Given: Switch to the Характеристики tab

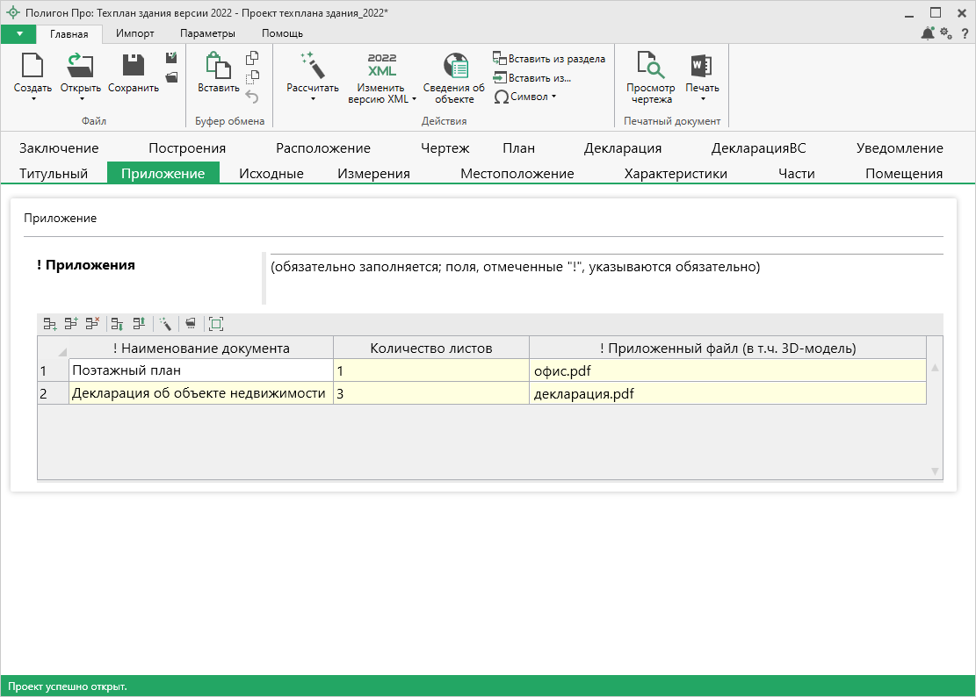Looking at the screenshot, I should pos(675,174).
